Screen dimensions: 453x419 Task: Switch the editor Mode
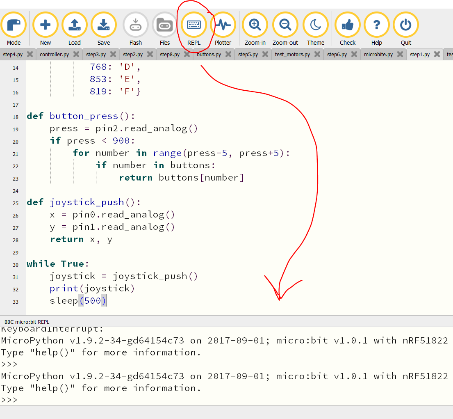(14, 25)
